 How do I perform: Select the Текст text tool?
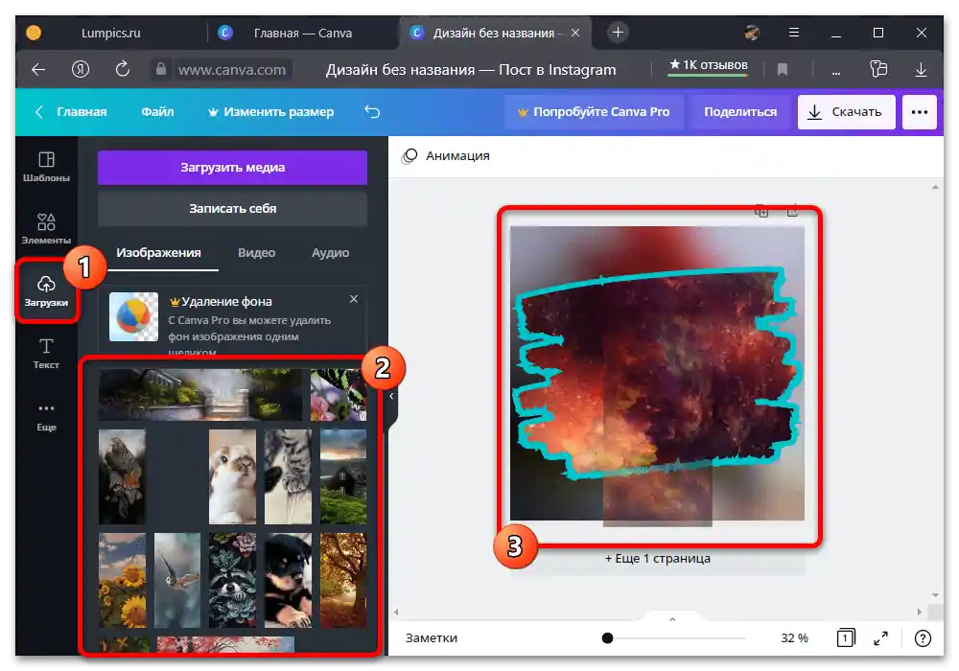click(x=46, y=353)
